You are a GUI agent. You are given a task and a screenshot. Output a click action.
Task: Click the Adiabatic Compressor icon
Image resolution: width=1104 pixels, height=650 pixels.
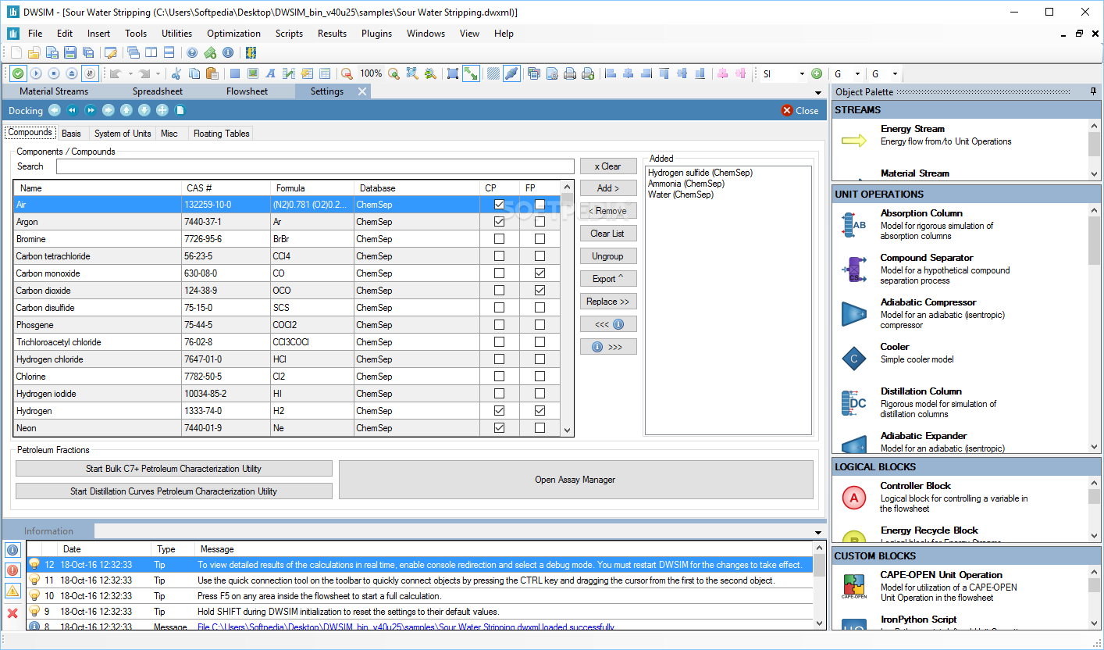854,314
